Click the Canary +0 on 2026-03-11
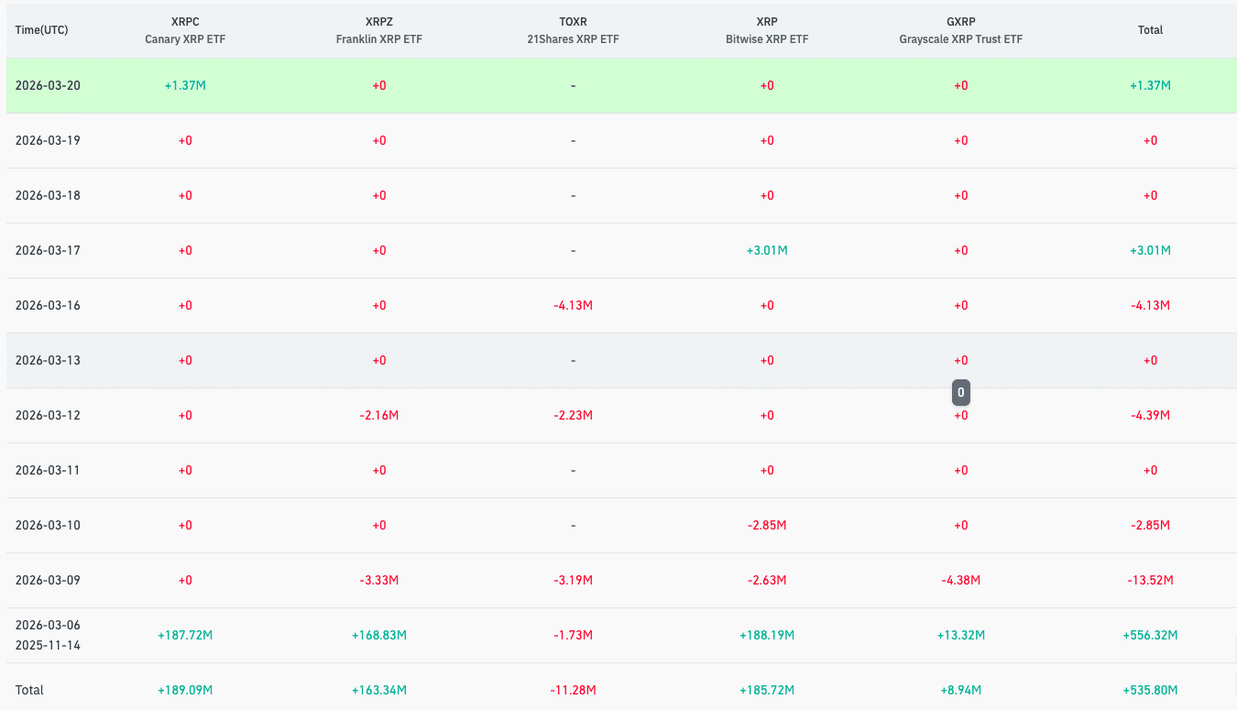 click(185, 470)
